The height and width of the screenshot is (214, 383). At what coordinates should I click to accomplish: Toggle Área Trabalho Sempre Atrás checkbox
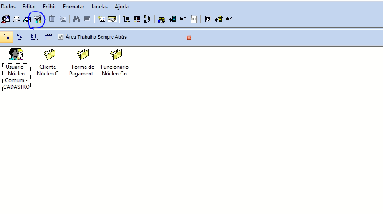point(60,37)
